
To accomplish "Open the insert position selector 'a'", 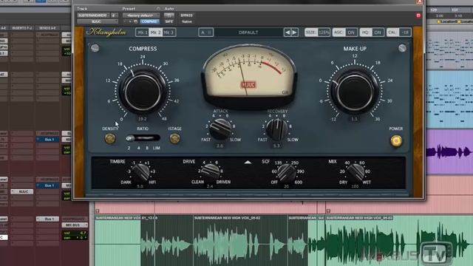I will tap(114, 15).
